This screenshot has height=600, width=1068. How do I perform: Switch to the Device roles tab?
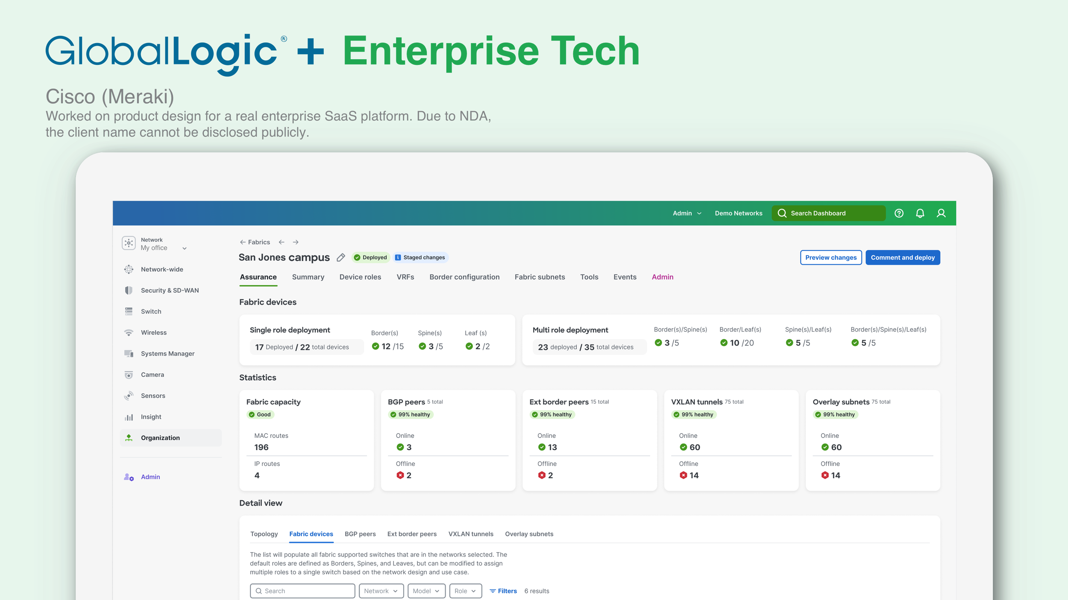(360, 277)
